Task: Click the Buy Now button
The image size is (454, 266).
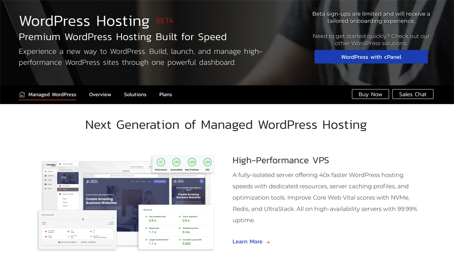Action: point(370,94)
